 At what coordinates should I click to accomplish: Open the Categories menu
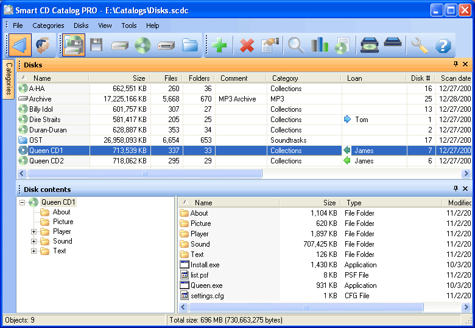coord(48,26)
